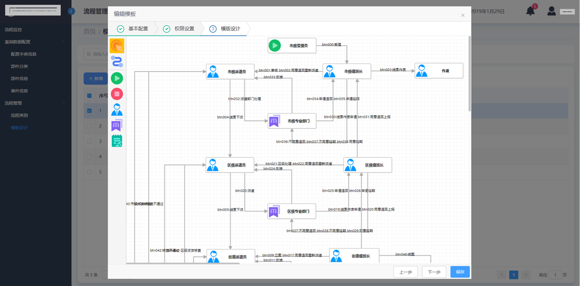Select the 街道值班长 node
580x286 pixels.
pyautogui.click(x=354, y=256)
